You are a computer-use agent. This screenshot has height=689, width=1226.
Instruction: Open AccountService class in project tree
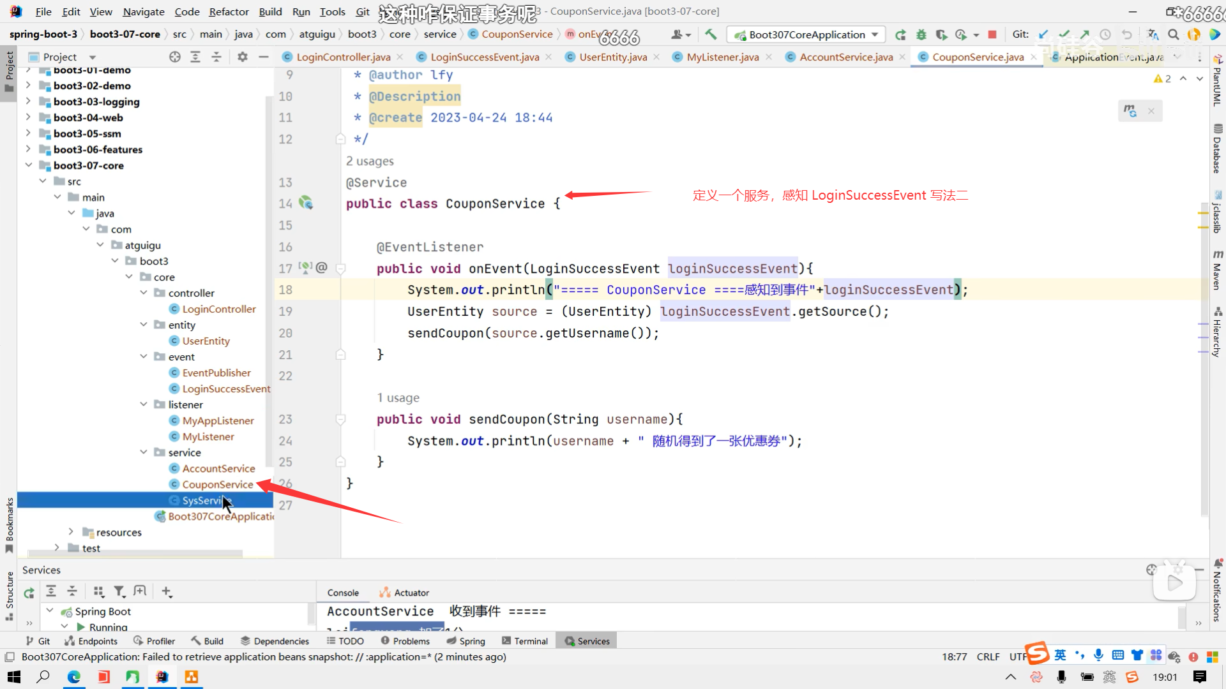point(218,468)
